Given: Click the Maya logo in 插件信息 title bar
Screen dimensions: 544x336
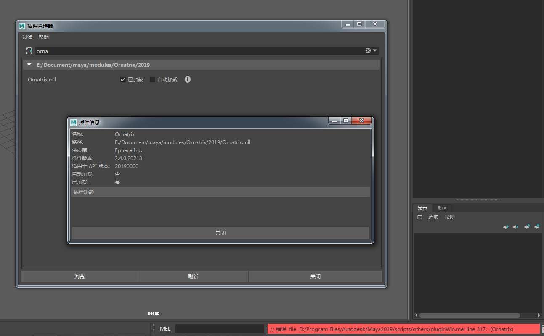Looking at the screenshot, I should 74,122.
